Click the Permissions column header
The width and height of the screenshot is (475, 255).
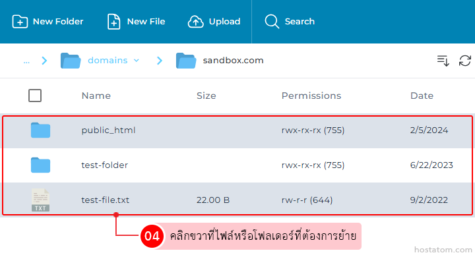pos(311,96)
